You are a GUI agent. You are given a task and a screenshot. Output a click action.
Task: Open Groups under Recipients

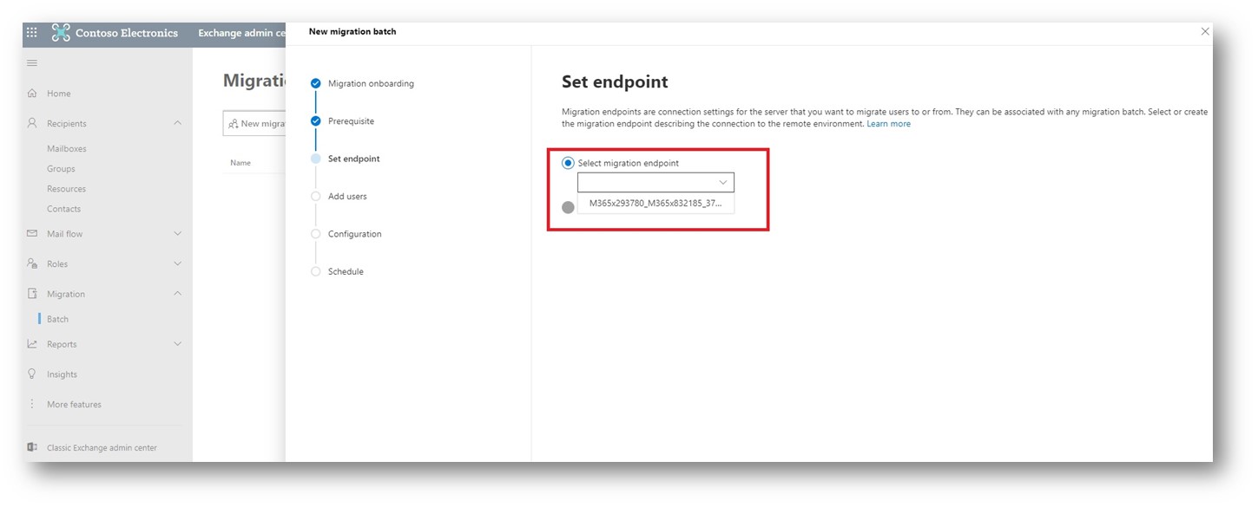61,169
